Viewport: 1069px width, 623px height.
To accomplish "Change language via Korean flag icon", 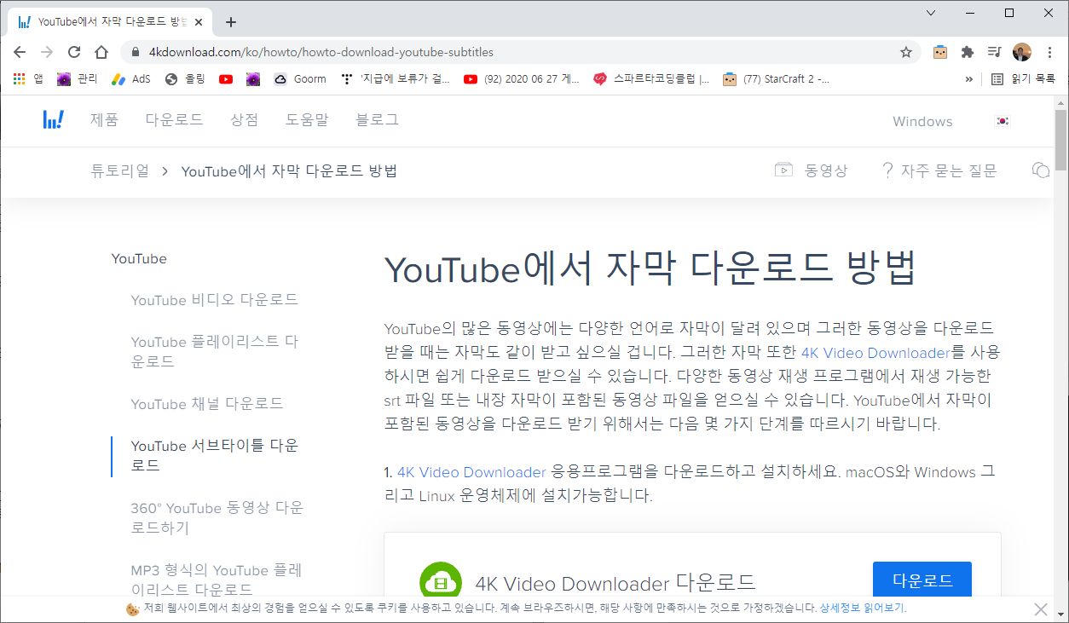I will [x=1002, y=121].
